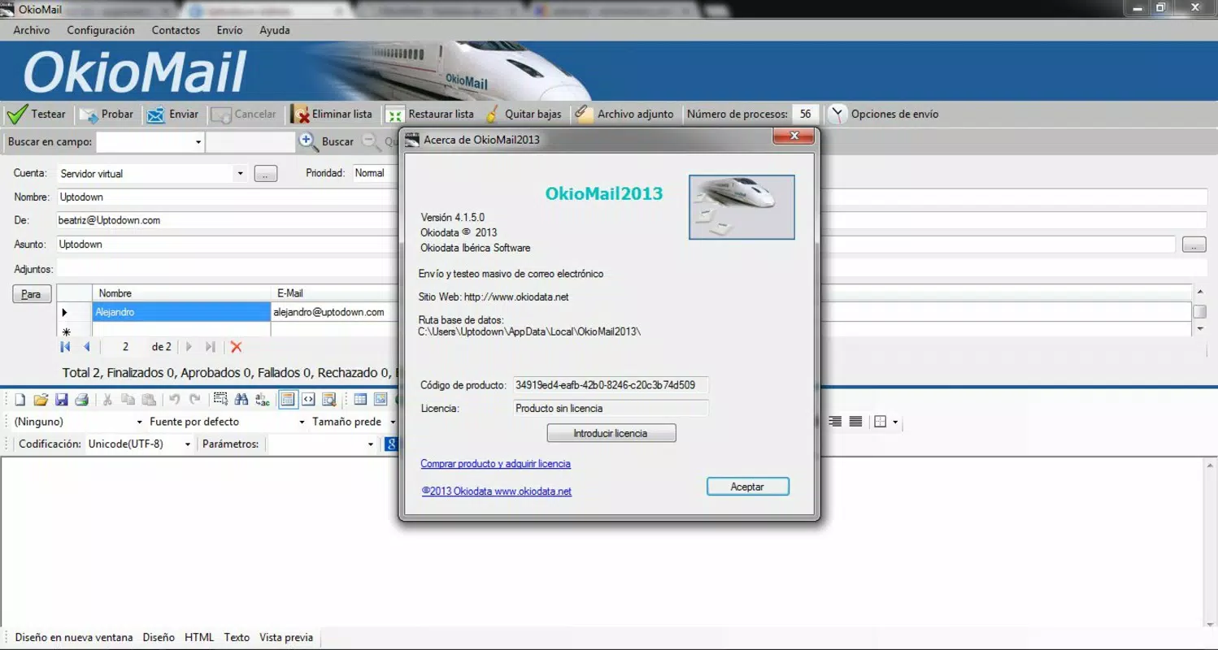Click Aceptar in the About dialog
This screenshot has height=650, width=1218.
click(x=748, y=487)
